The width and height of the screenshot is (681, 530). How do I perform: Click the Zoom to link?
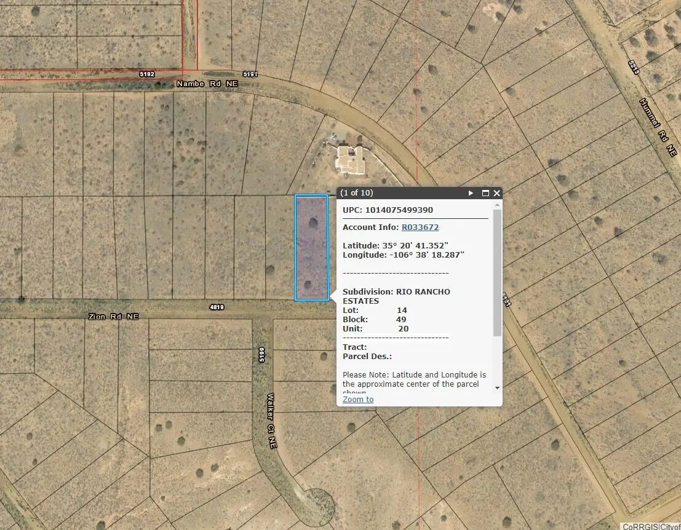pyautogui.click(x=358, y=399)
